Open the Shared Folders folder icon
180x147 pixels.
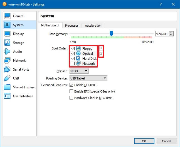(7, 87)
